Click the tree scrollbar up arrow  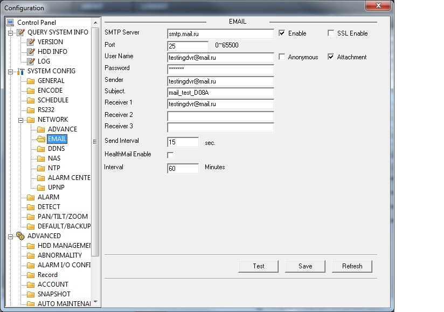[x=95, y=23]
